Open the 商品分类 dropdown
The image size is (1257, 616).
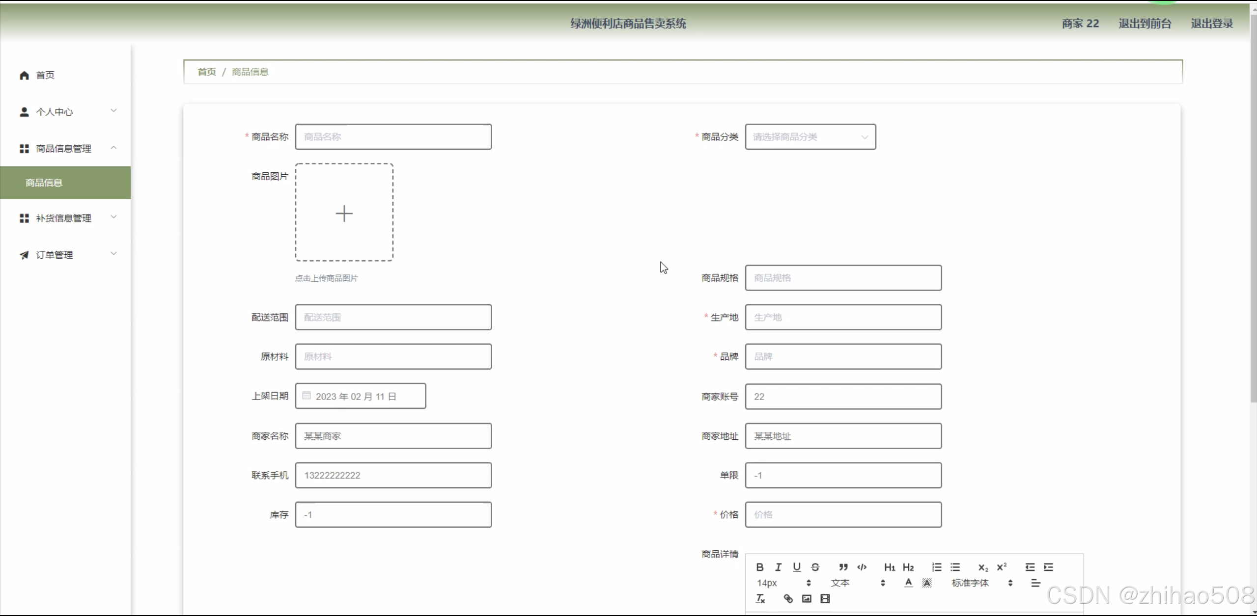click(x=810, y=137)
